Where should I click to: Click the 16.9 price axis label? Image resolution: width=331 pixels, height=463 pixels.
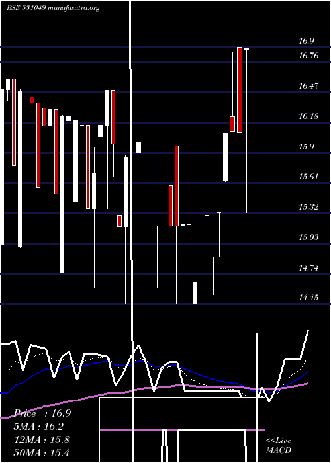click(x=306, y=41)
